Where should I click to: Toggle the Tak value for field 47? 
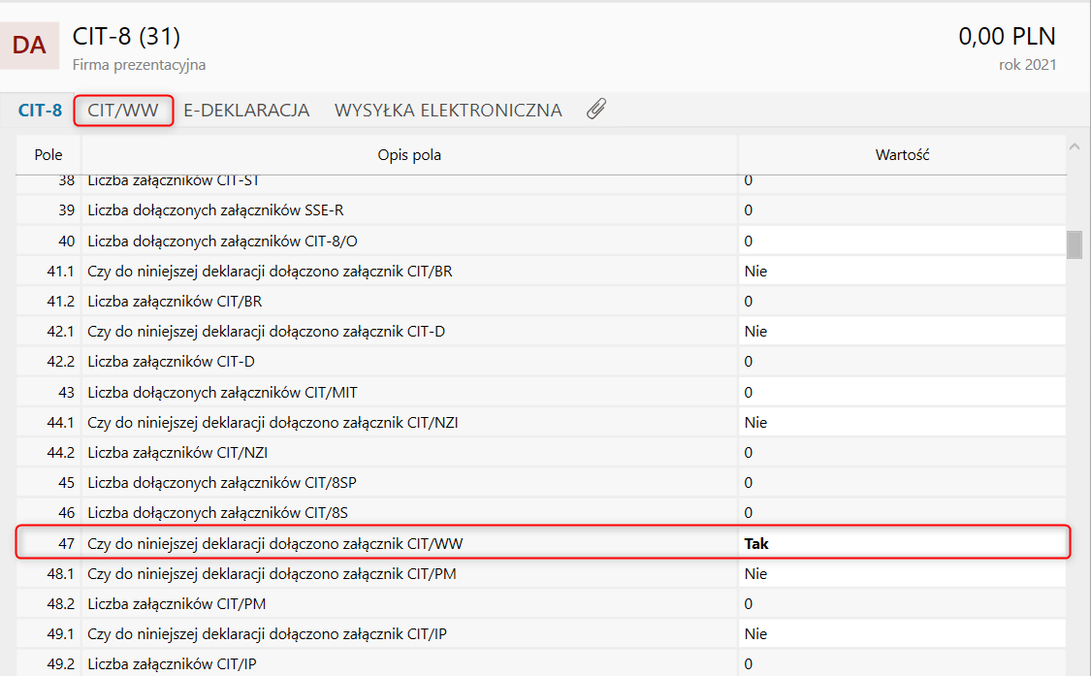click(x=902, y=543)
